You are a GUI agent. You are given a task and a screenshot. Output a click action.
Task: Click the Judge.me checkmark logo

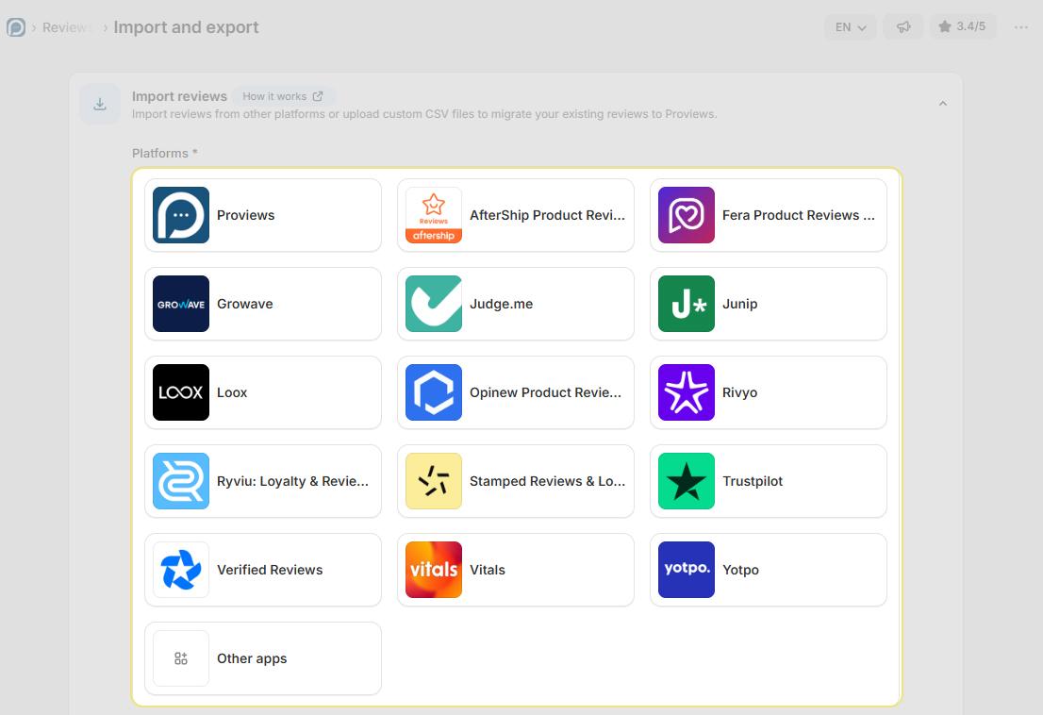(x=434, y=304)
